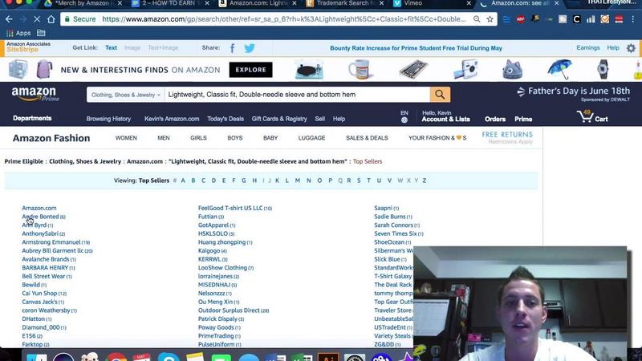This screenshot has height=361, width=642.
Task: View the blue umbrella product thumbnail
Action: point(559,70)
